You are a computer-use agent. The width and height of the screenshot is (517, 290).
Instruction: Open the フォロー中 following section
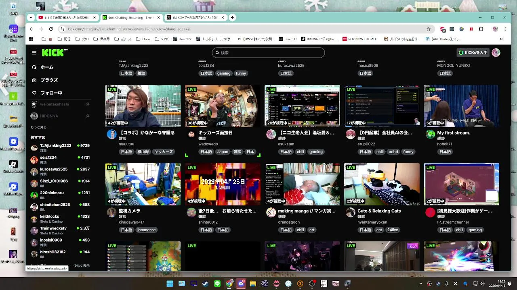pos(51,93)
